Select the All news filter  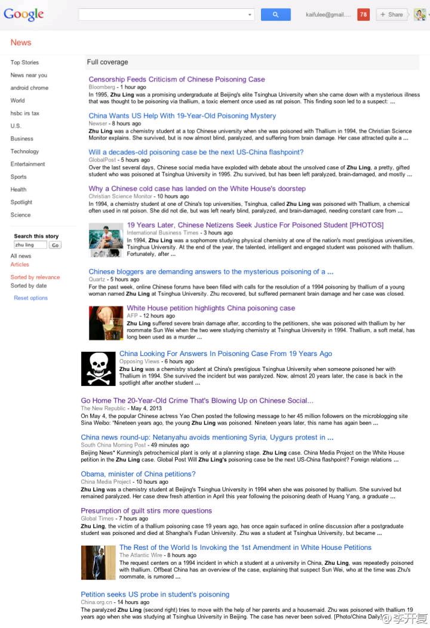(21, 256)
